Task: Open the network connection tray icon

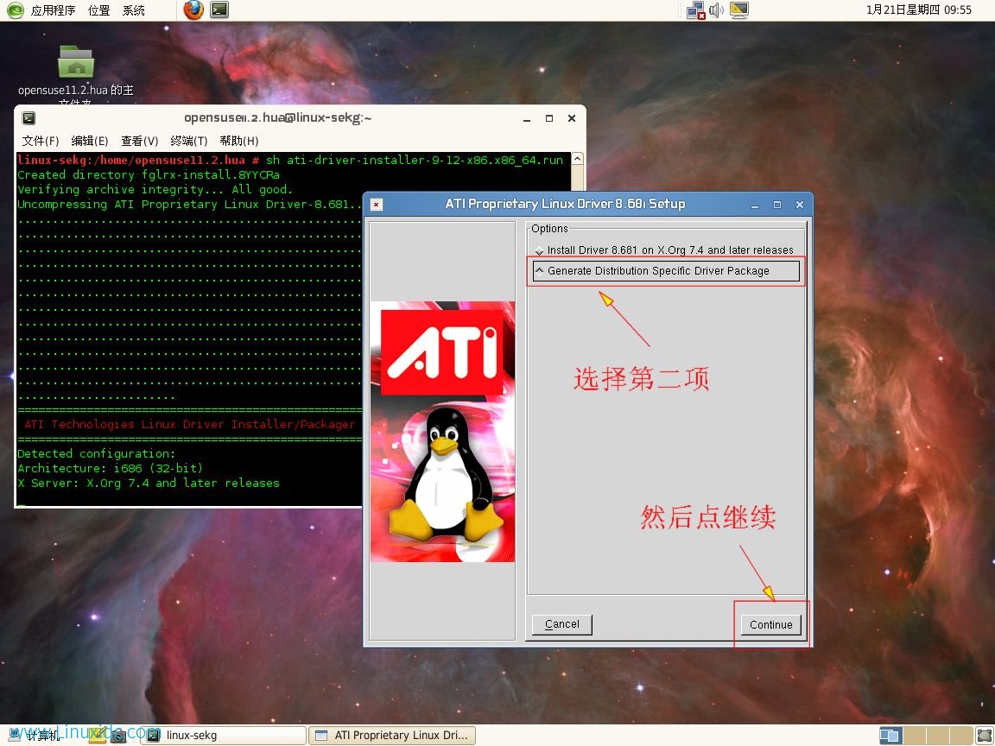Action: pos(696,10)
